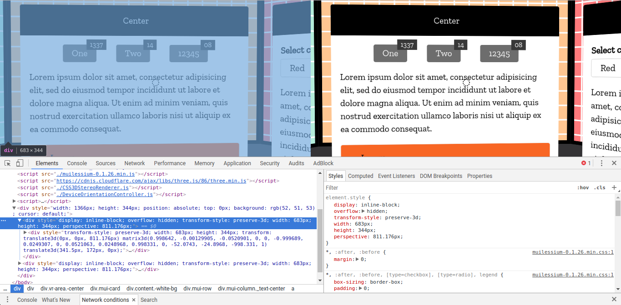Click the breadcrumb overflow ellipsis
Image resolution: width=621 pixels, height=305 pixels.
5,288
